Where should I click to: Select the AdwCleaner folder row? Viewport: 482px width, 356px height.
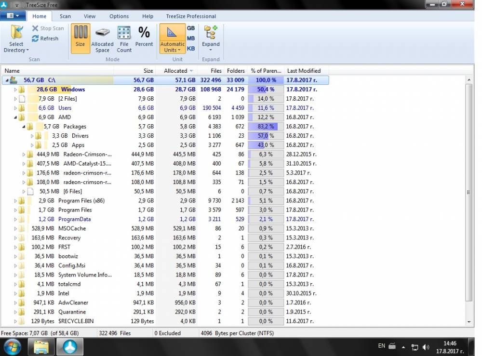point(165,303)
